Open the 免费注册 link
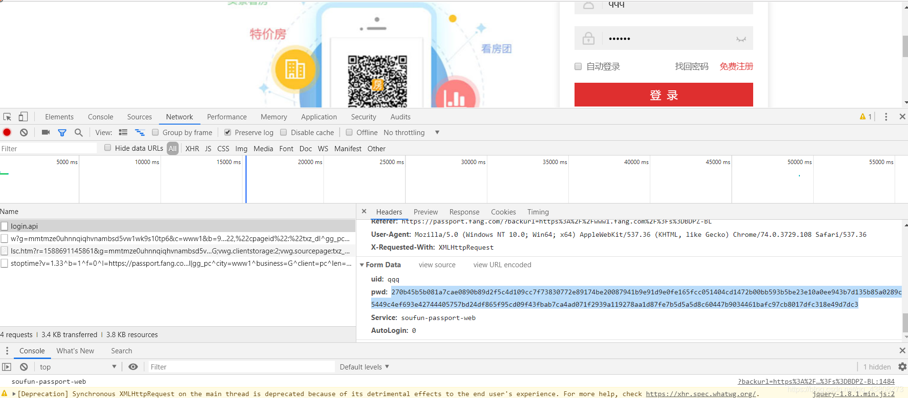Viewport: 908px width, 398px height. (x=736, y=67)
